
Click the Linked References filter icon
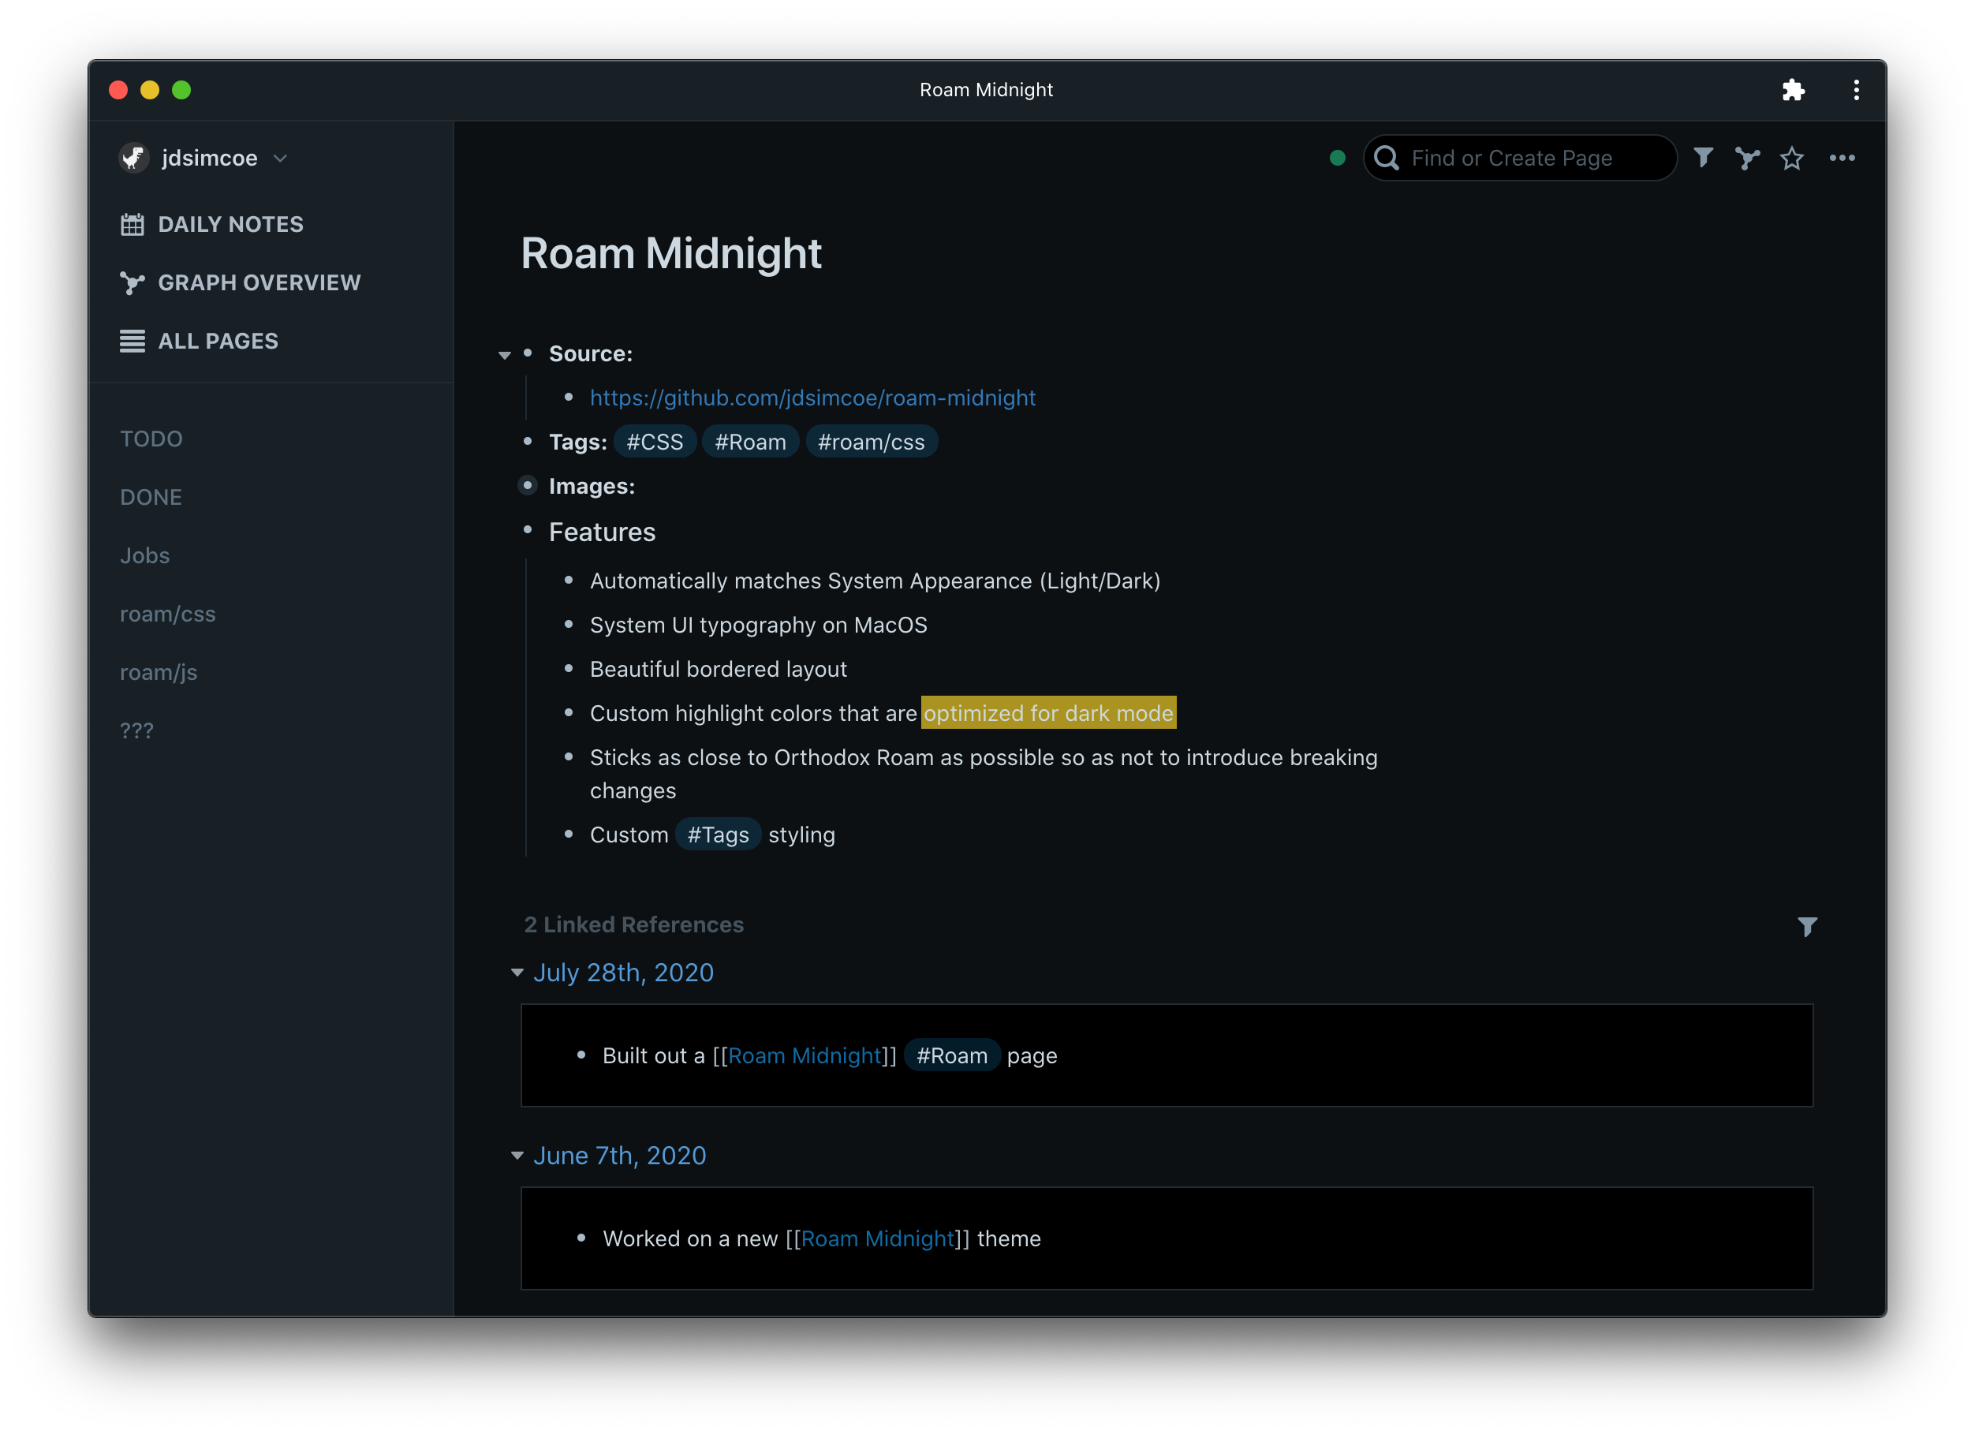(1807, 926)
